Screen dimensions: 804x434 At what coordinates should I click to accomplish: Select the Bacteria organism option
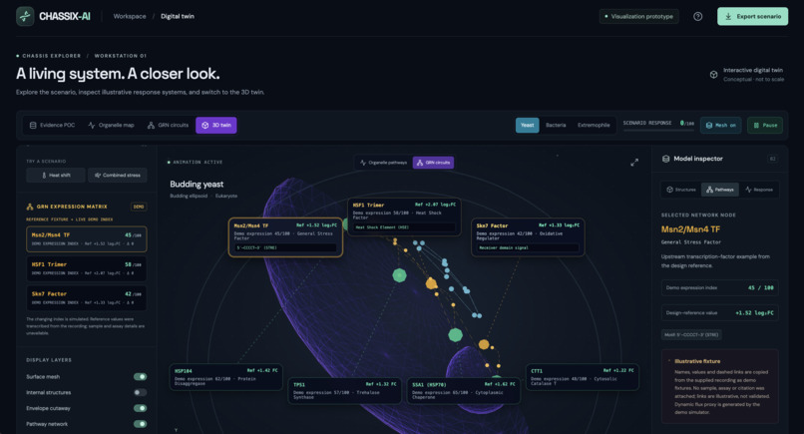[x=556, y=125]
